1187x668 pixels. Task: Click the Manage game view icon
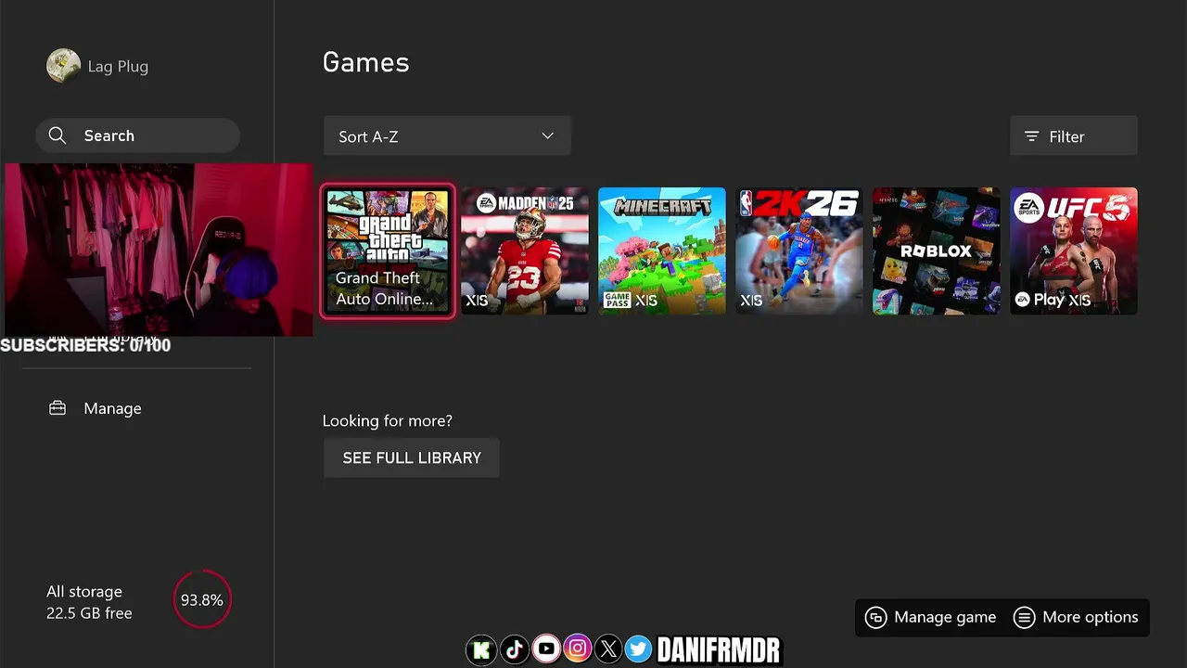[875, 618]
